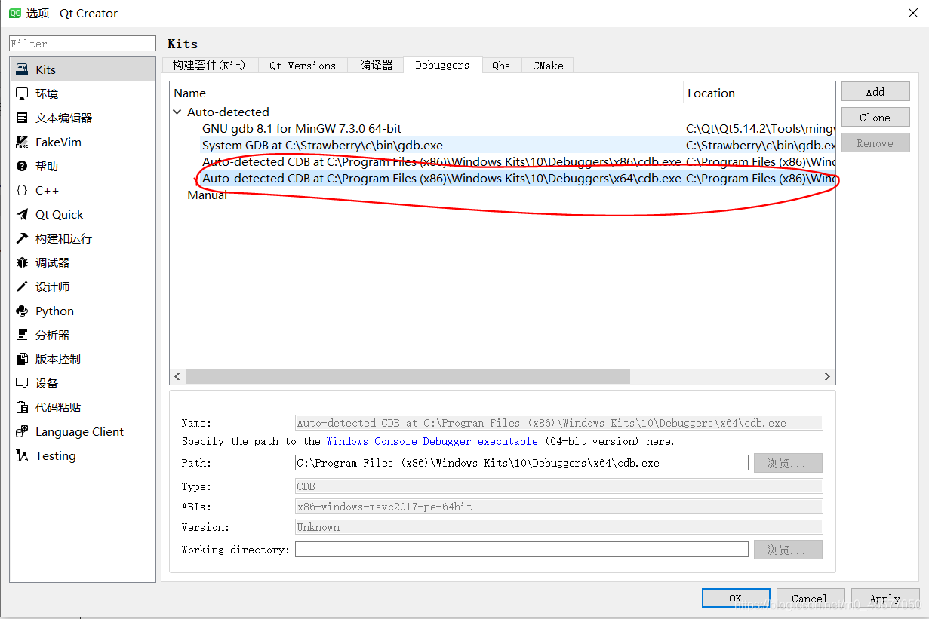The height and width of the screenshot is (619, 929).
Task: Click the Clone button
Action: point(875,118)
